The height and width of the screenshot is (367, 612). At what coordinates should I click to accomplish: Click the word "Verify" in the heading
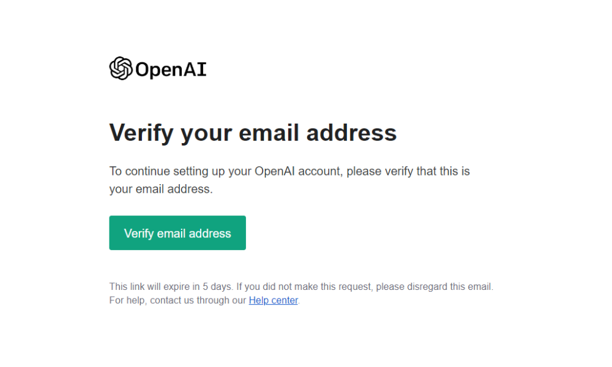coord(141,133)
